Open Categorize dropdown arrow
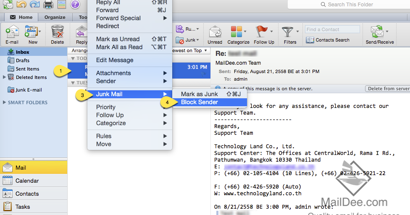Screen dimensions: 410x215 point(245,31)
